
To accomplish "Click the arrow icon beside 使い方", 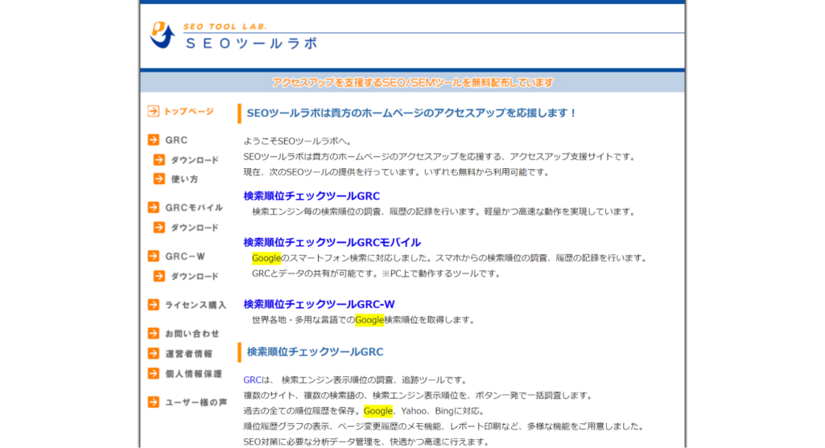I will (x=159, y=179).
